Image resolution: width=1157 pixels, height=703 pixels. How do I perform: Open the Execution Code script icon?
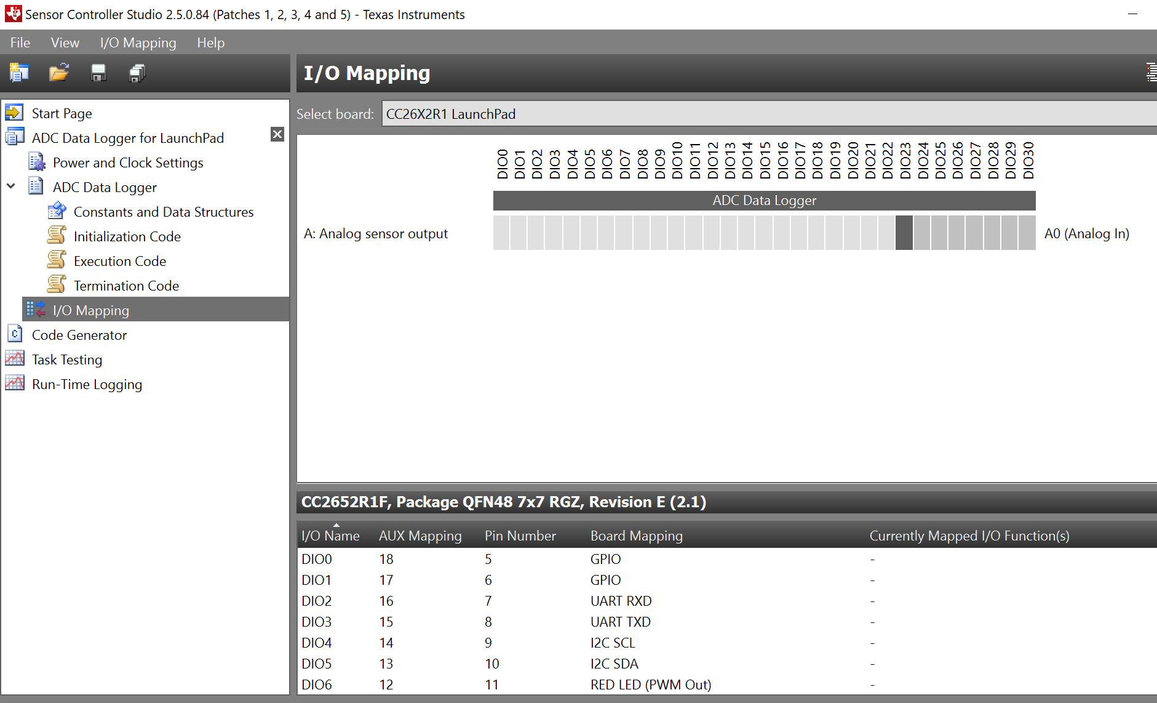[x=57, y=260]
